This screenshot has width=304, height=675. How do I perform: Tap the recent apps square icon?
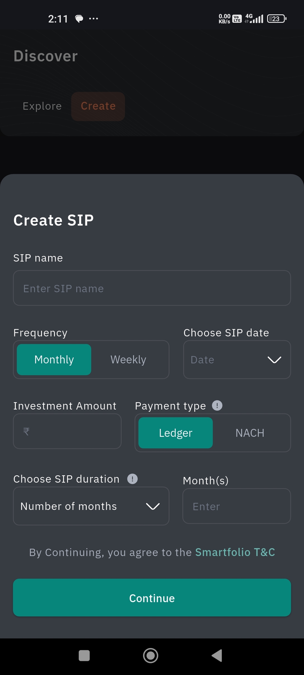pyautogui.click(x=84, y=656)
